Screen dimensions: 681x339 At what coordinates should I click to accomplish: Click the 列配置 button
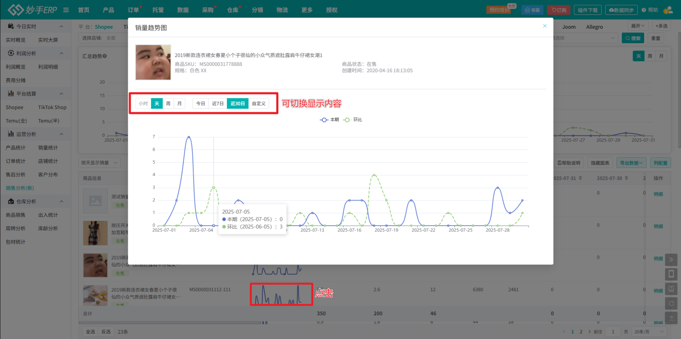click(x=661, y=163)
